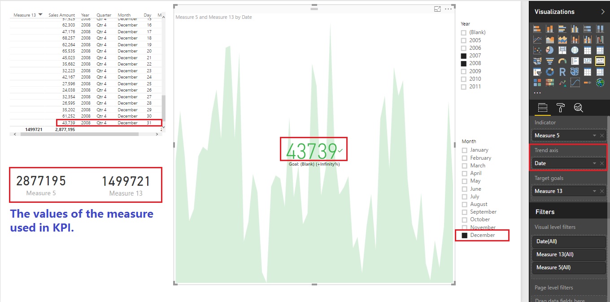Click the KPI value 43739
The height and width of the screenshot is (302, 610).
311,151
